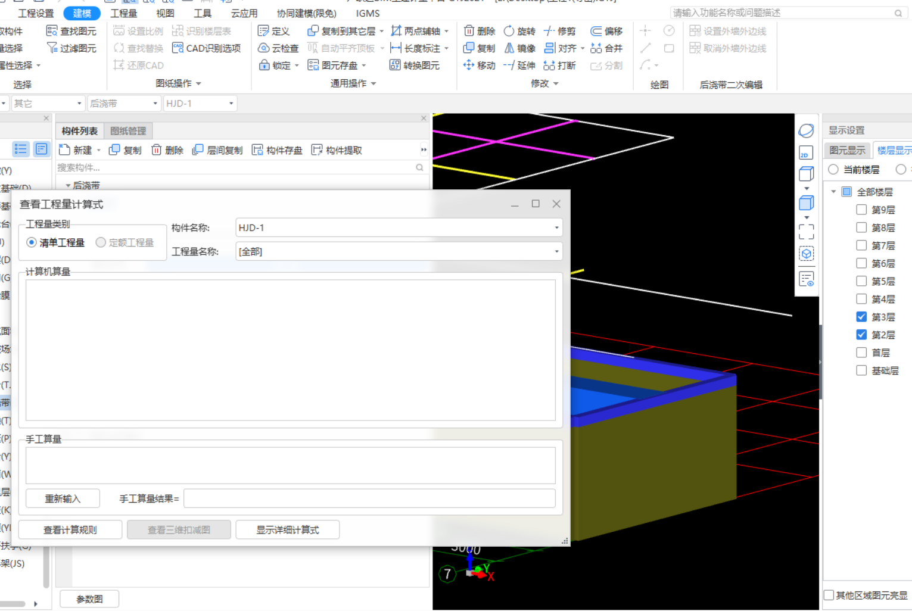Click the 定义 define tool
Viewport: 912px width, 611px height.
point(273,31)
